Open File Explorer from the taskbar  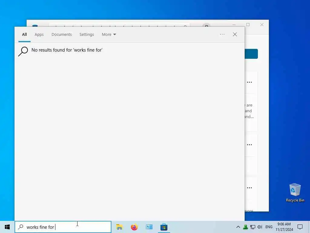click(x=119, y=227)
